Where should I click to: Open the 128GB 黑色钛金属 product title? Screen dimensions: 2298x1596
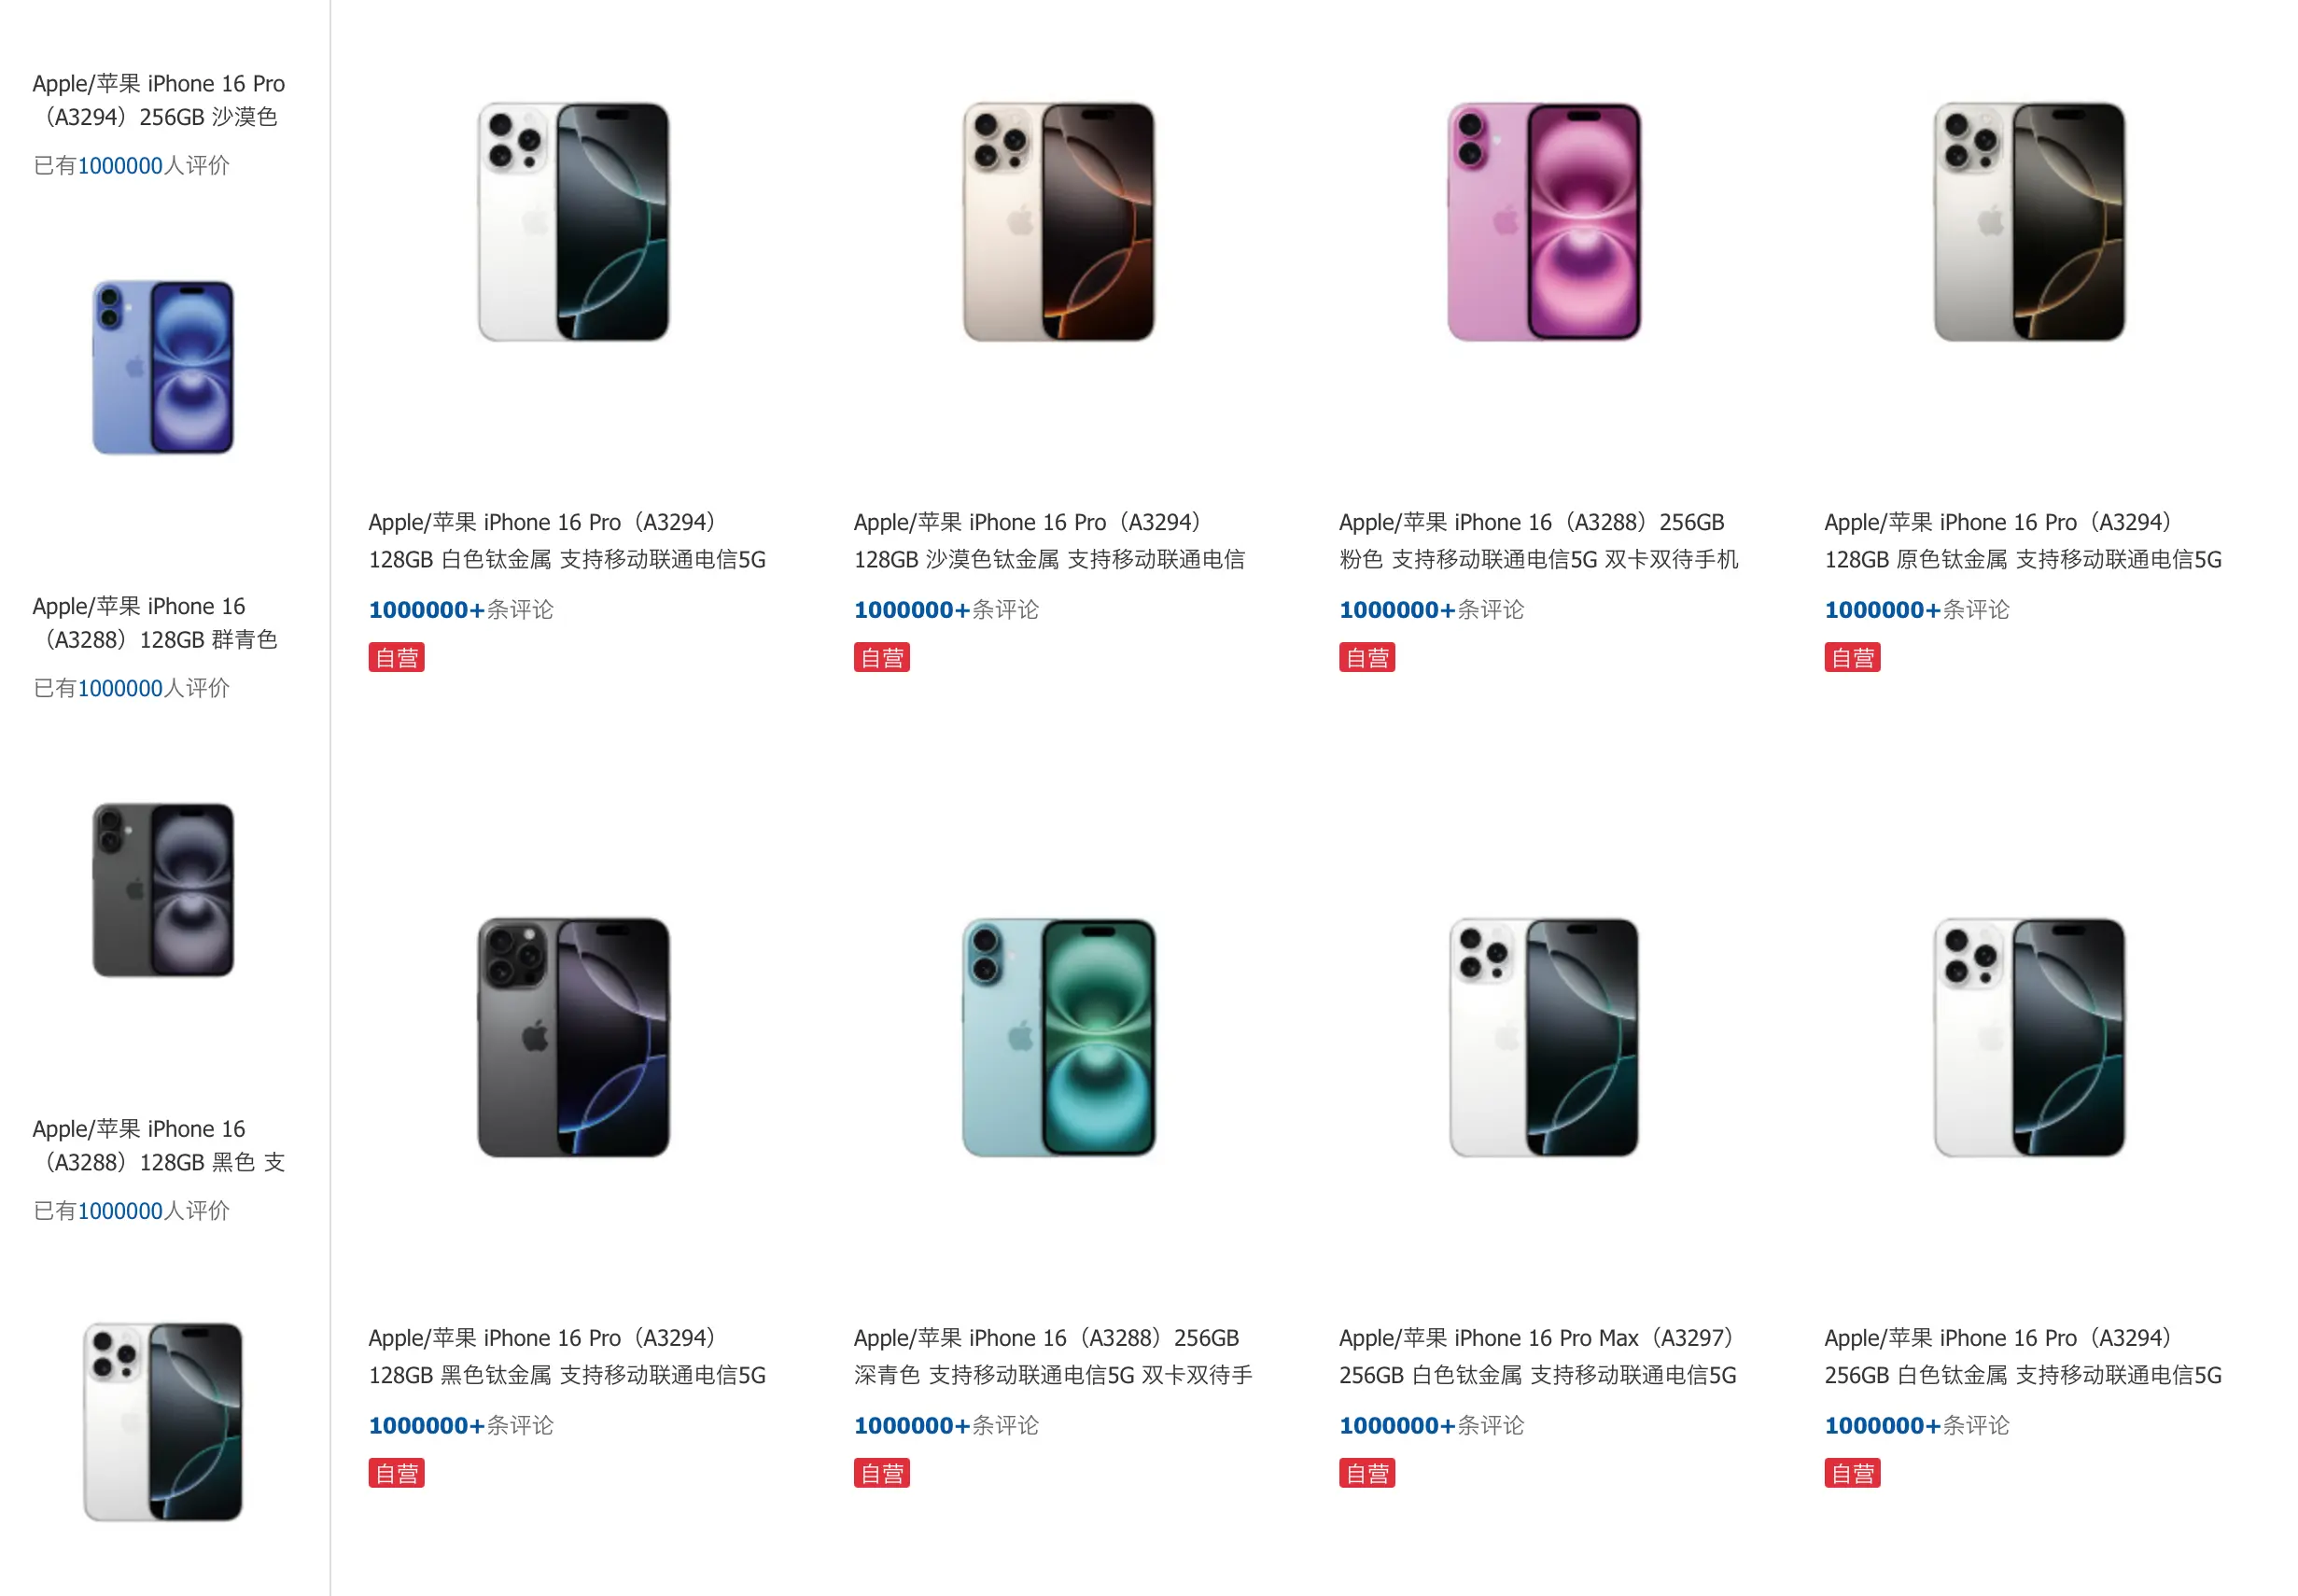[x=566, y=1356]
